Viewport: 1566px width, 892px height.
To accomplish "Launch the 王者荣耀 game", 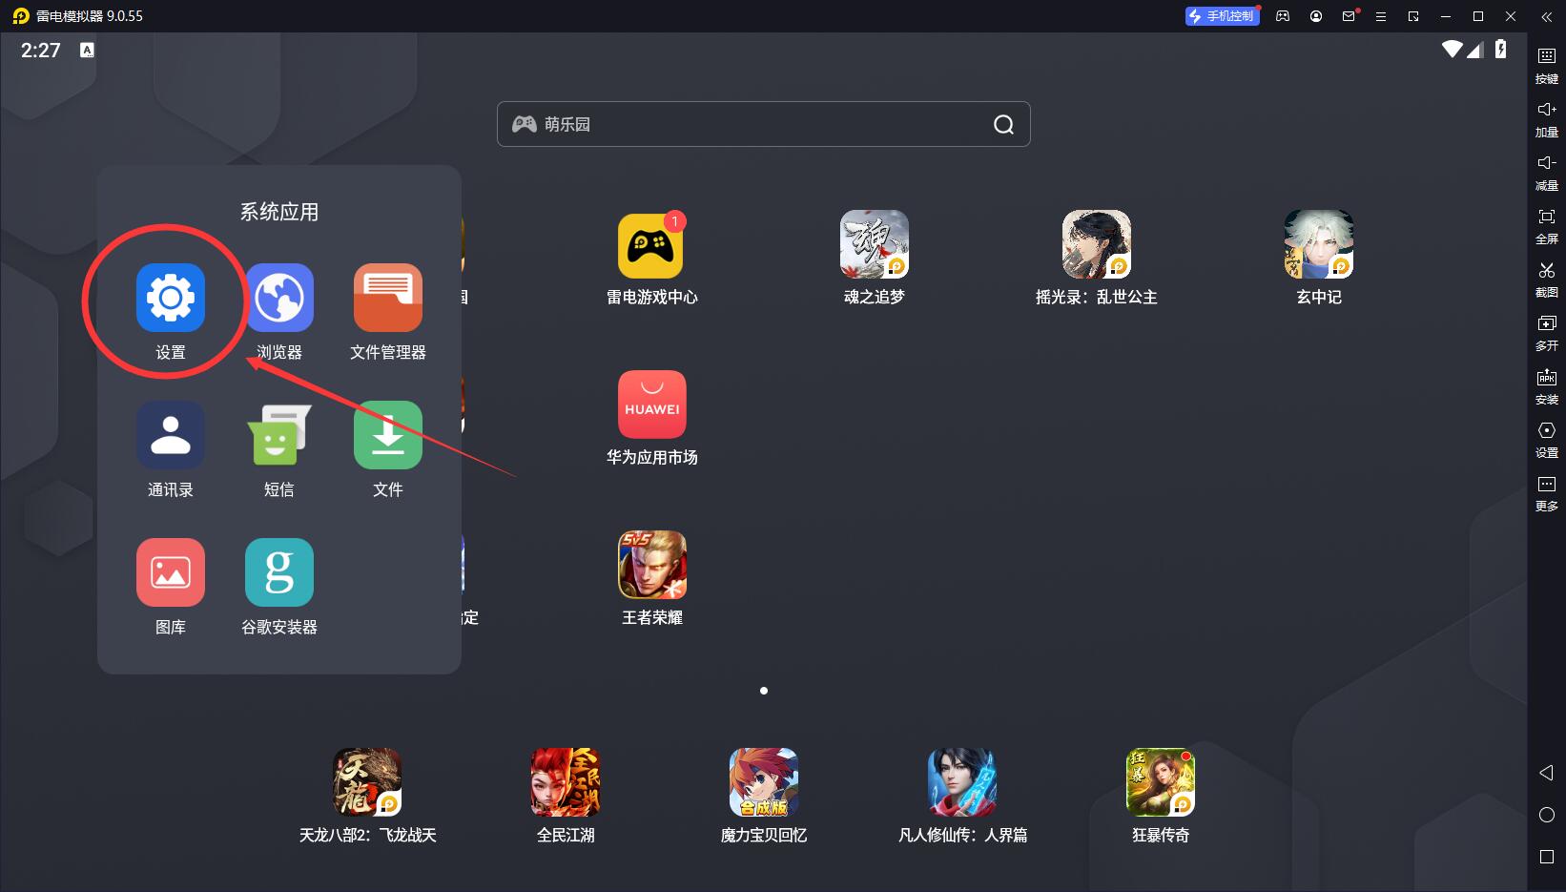I will click(652, 566).
